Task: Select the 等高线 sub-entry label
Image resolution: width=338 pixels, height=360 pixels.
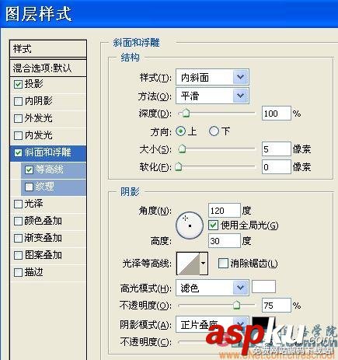Action: pos(50,170)
